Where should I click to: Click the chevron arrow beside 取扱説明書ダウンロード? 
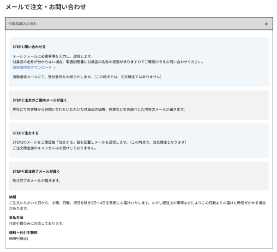tap(54, 67)
